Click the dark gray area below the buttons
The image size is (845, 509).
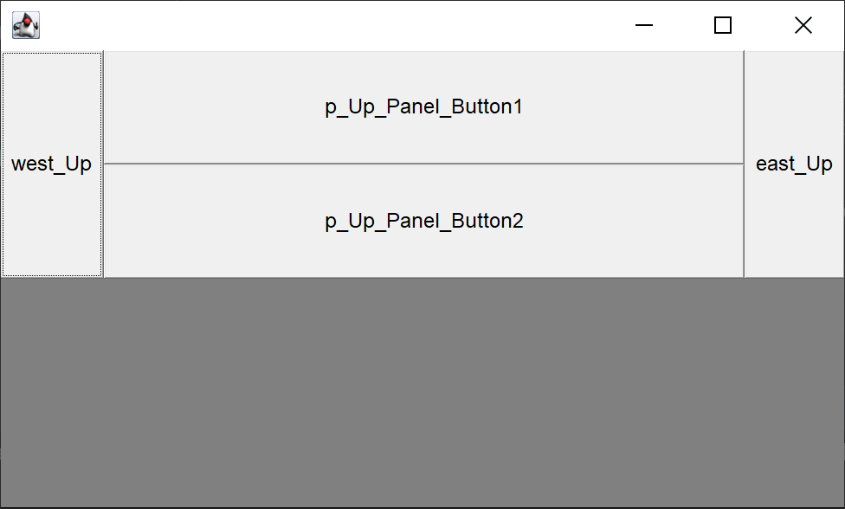tap(422, 392)
